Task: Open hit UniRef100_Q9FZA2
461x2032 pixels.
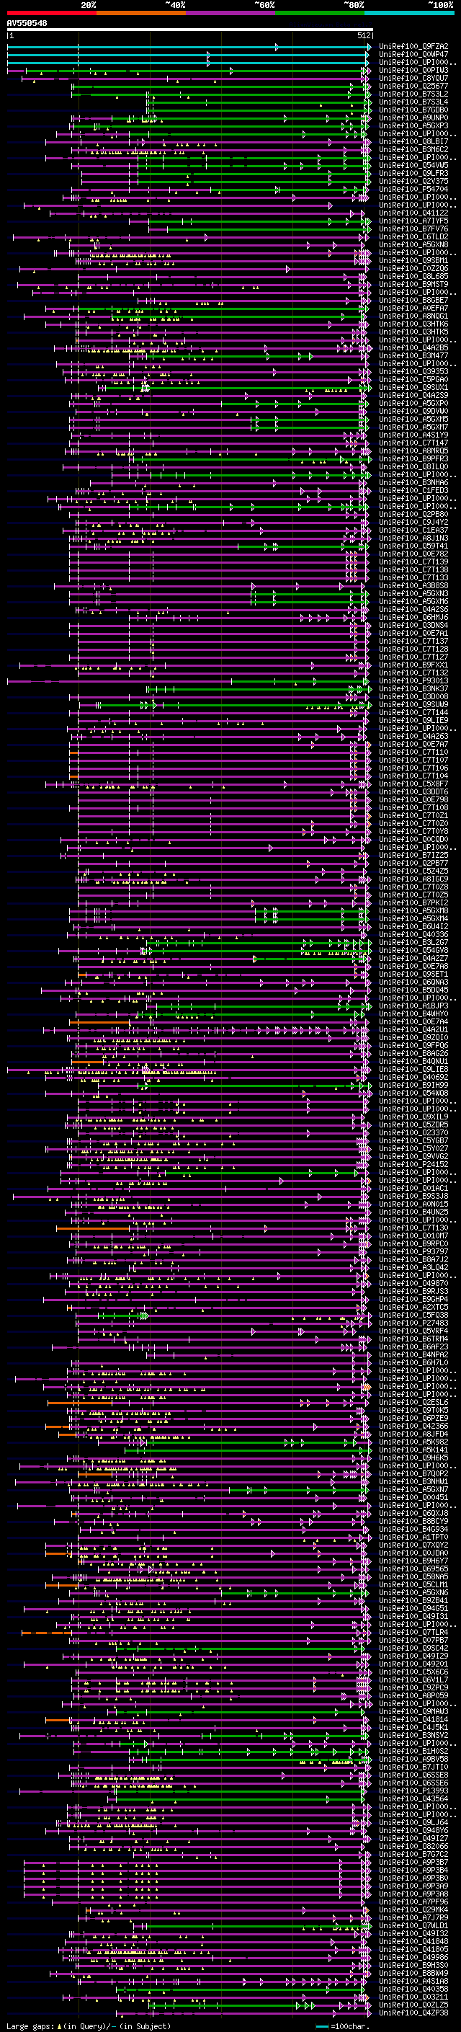Action: (413, 47)
